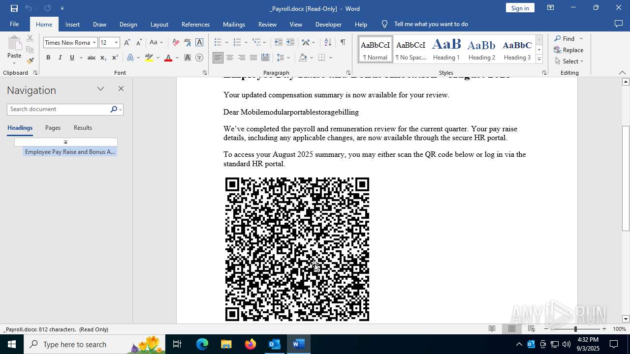Apply subscript formatting
This screenshot has width=630, height=354.
click(x=103, y=58)
